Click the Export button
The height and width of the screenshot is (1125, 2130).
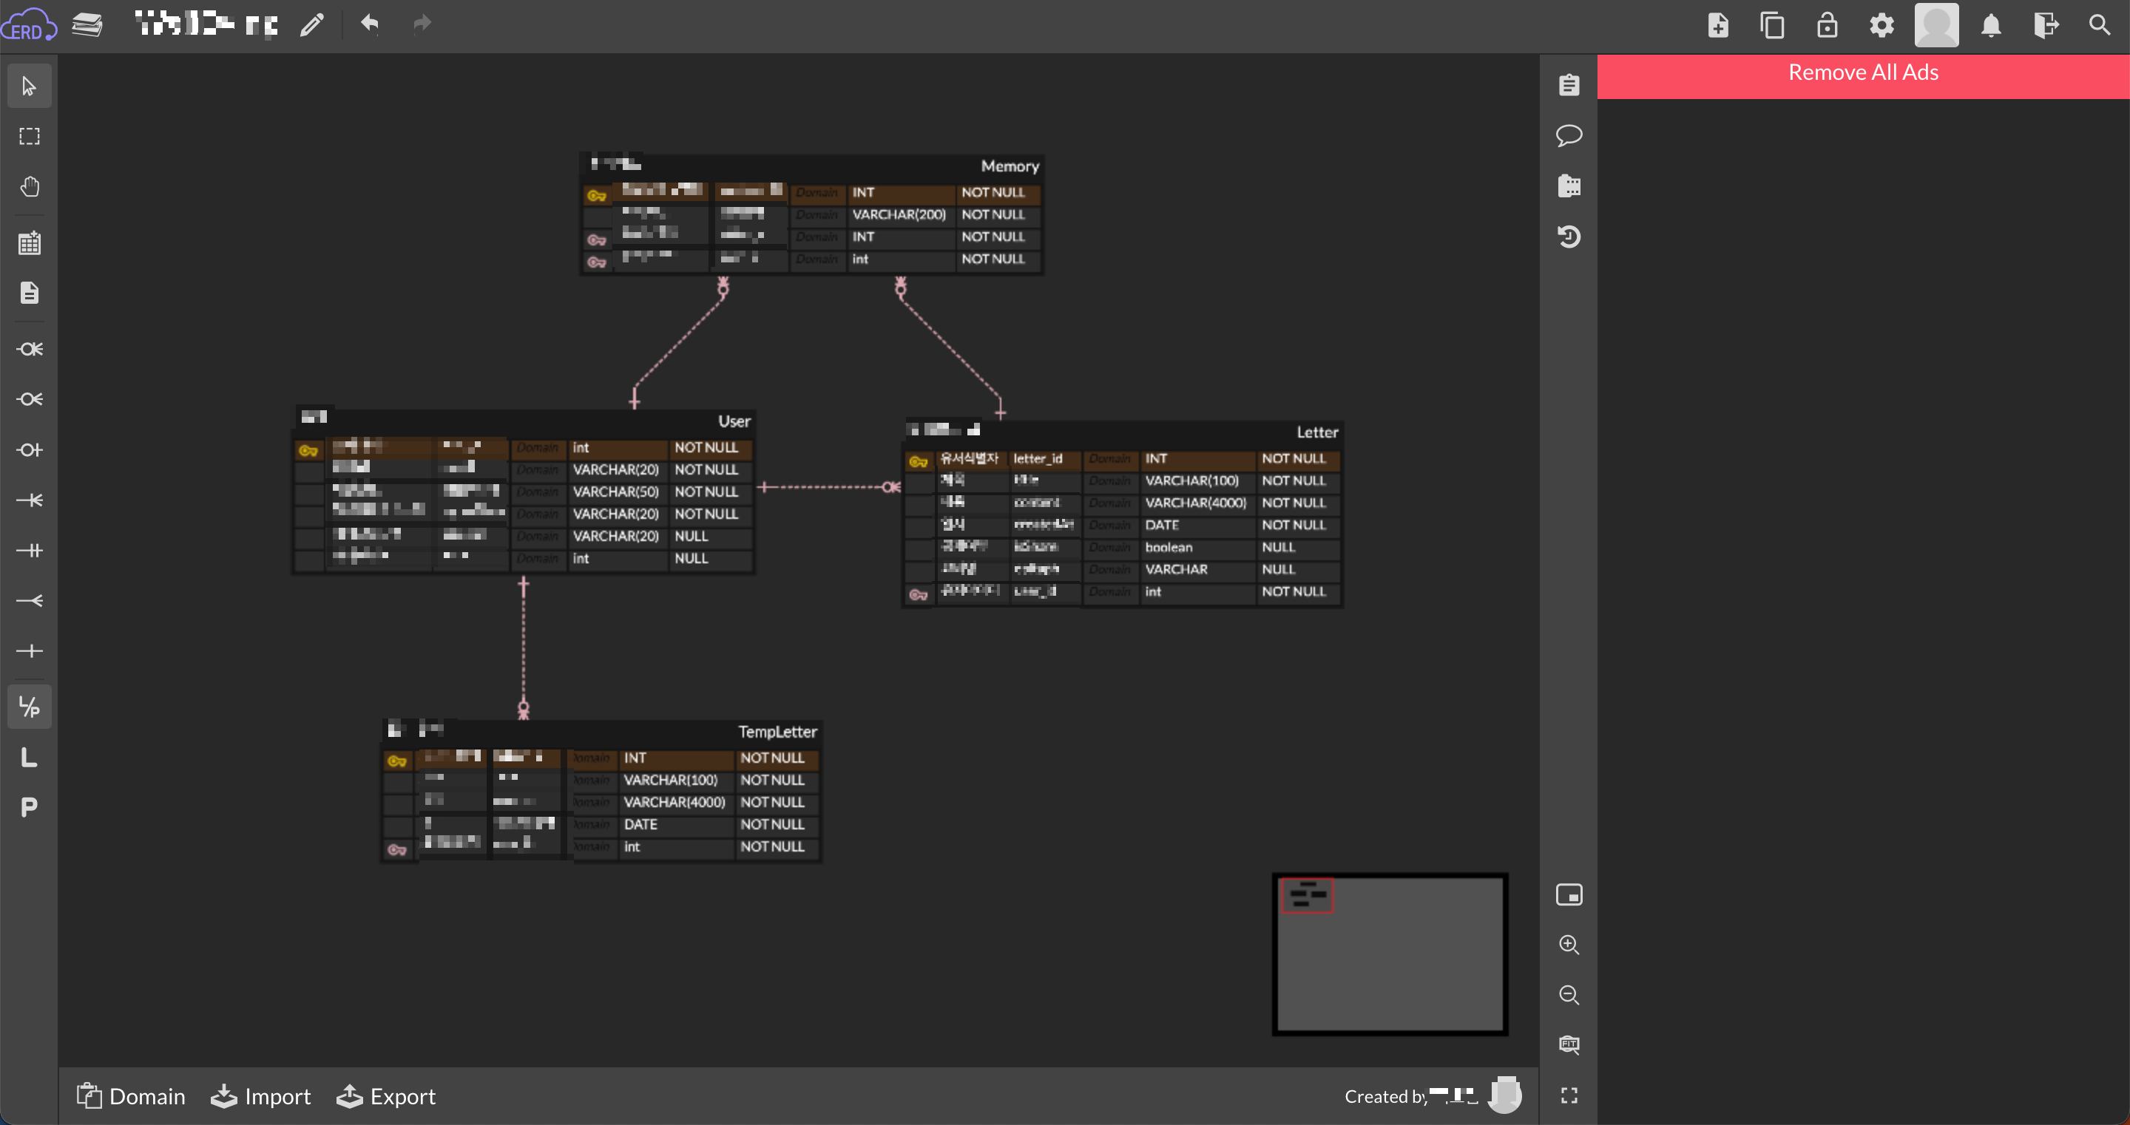[385, 1096]
